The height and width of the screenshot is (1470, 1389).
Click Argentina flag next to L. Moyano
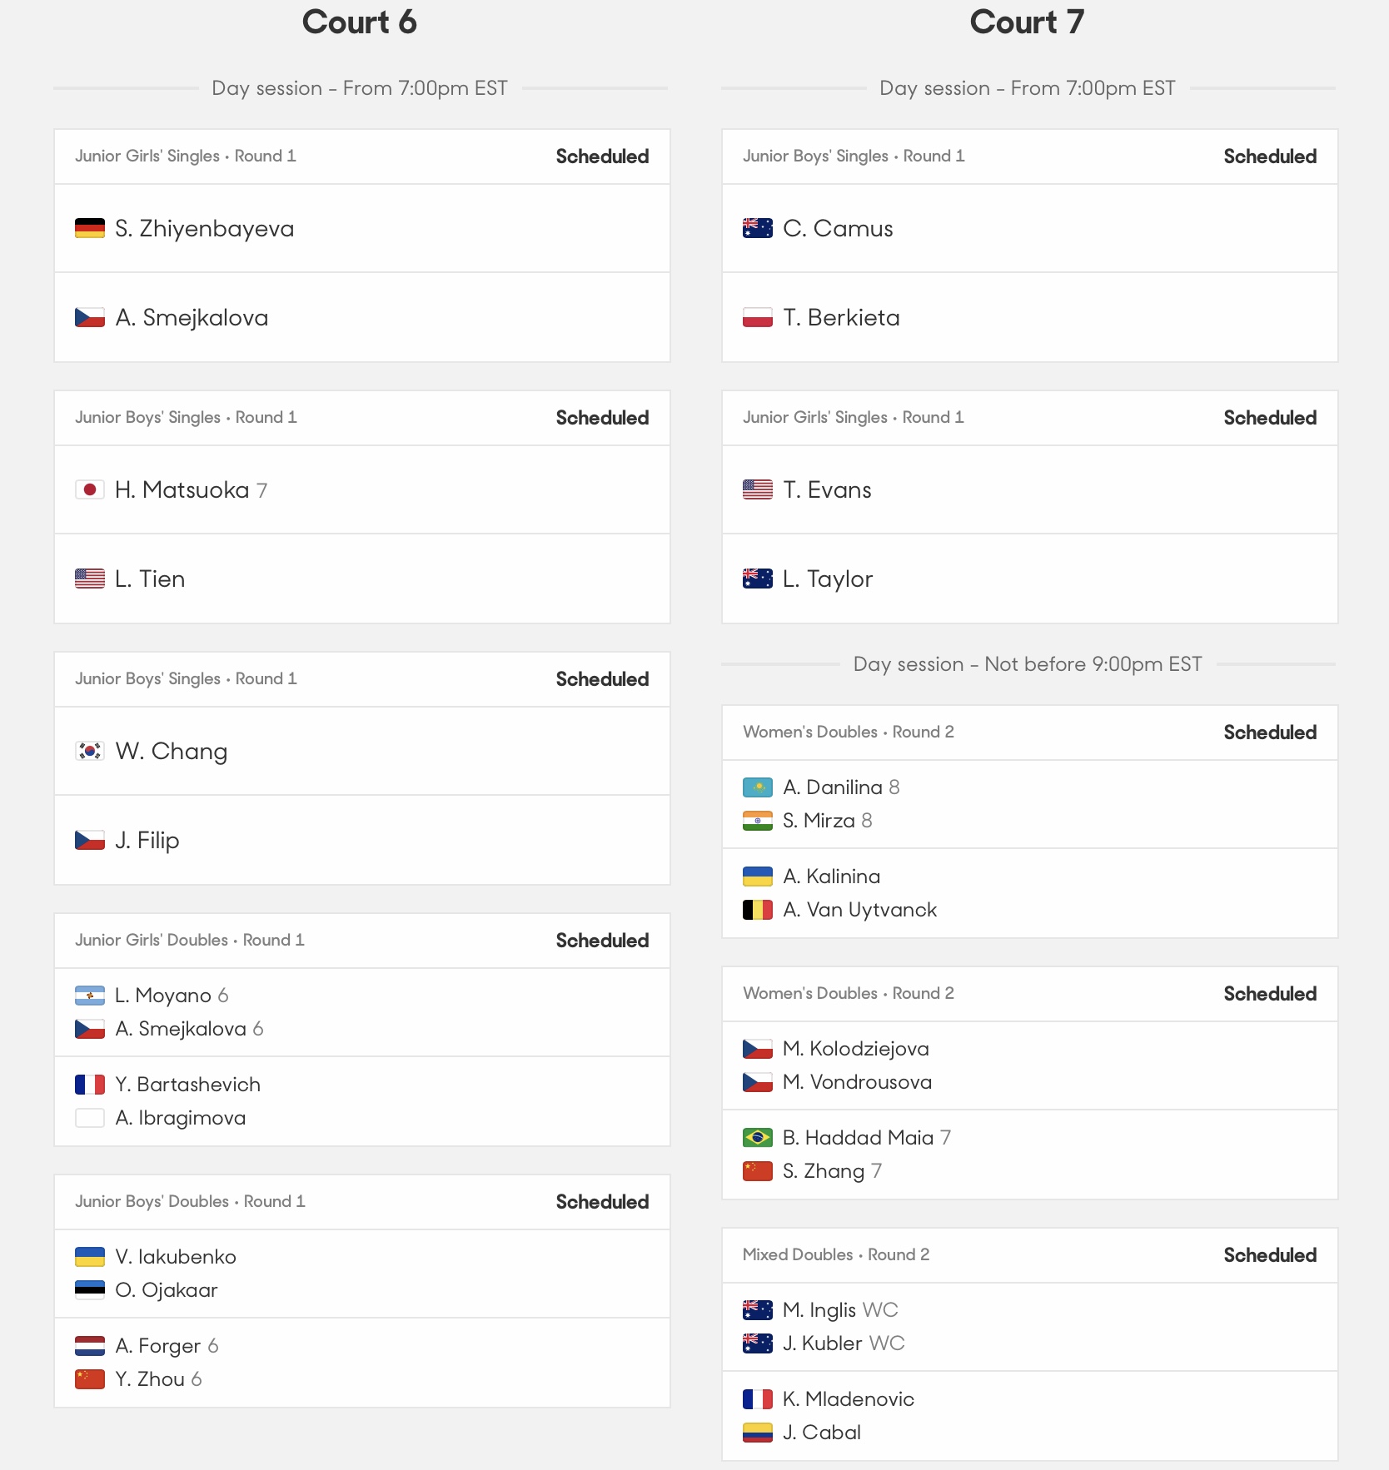(x=90, y=996)
